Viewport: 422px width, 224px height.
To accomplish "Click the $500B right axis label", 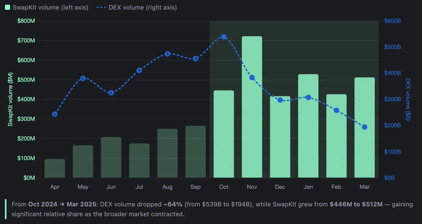I will coord(392,47).
